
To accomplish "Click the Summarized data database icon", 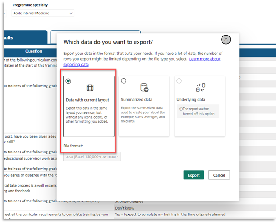I will pyautogui.click(x=144, y=88).
